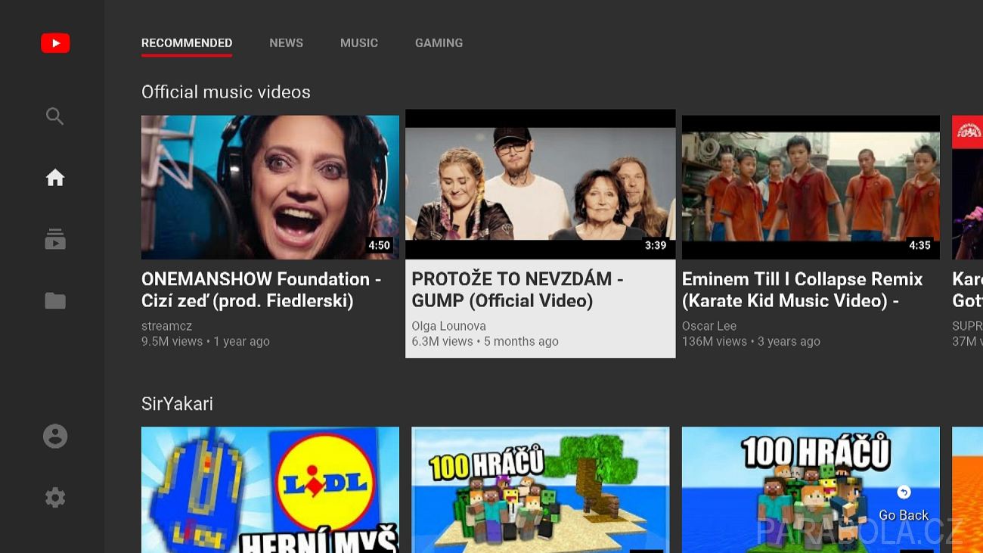Click 9.5M views • 1 year ago
Viewport: 983px width, 553px height.
pos(206,342)
